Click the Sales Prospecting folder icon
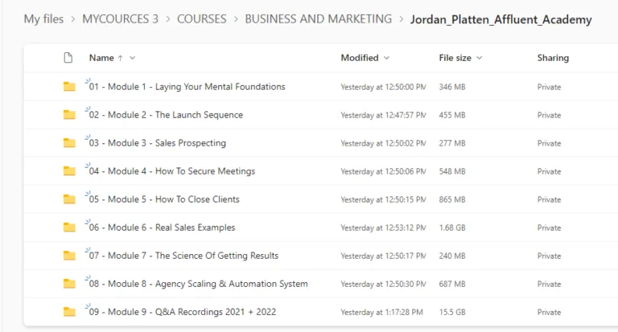The width and height of the screenshot is (618, 332). (69, 143)
